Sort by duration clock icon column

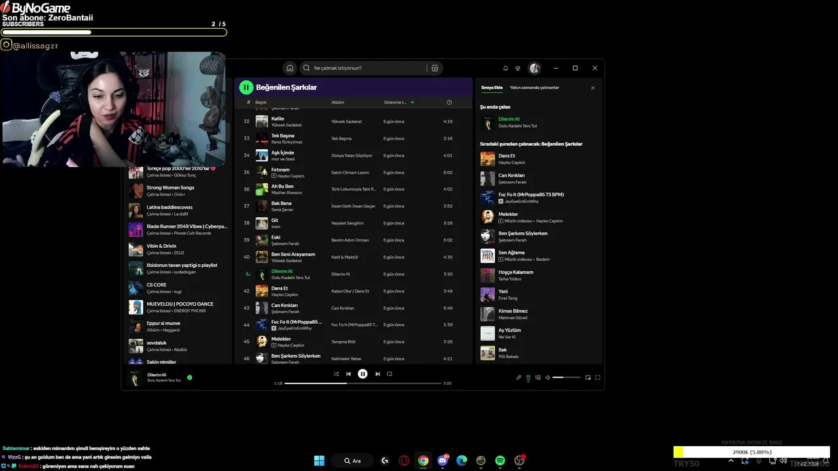[x=449, y=103]
